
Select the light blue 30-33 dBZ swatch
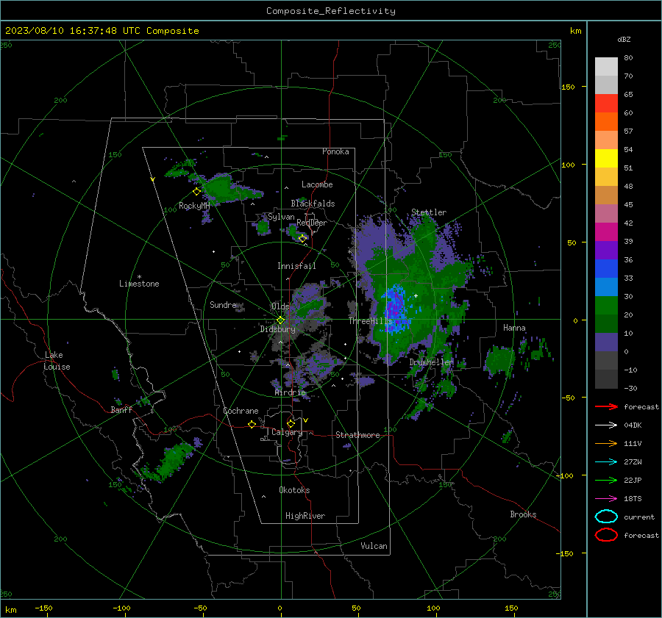(606, 287)
